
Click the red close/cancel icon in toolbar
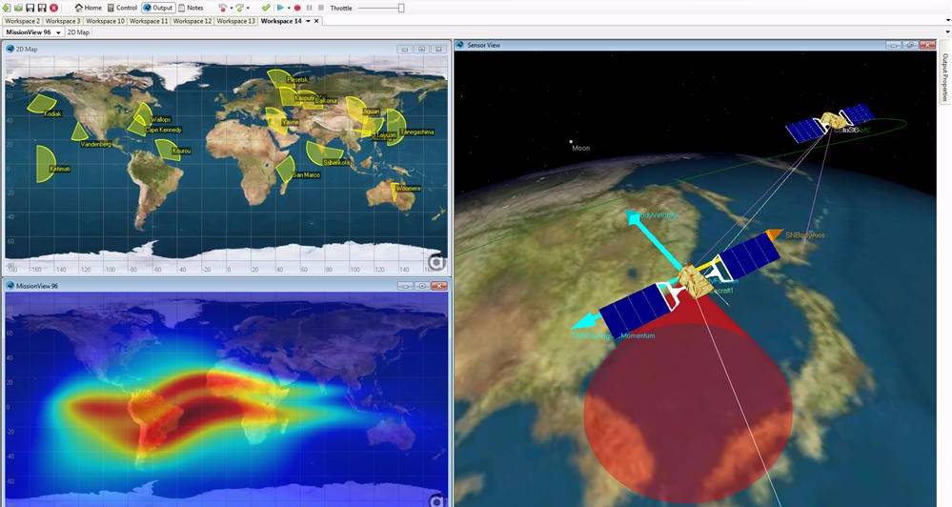54,8
